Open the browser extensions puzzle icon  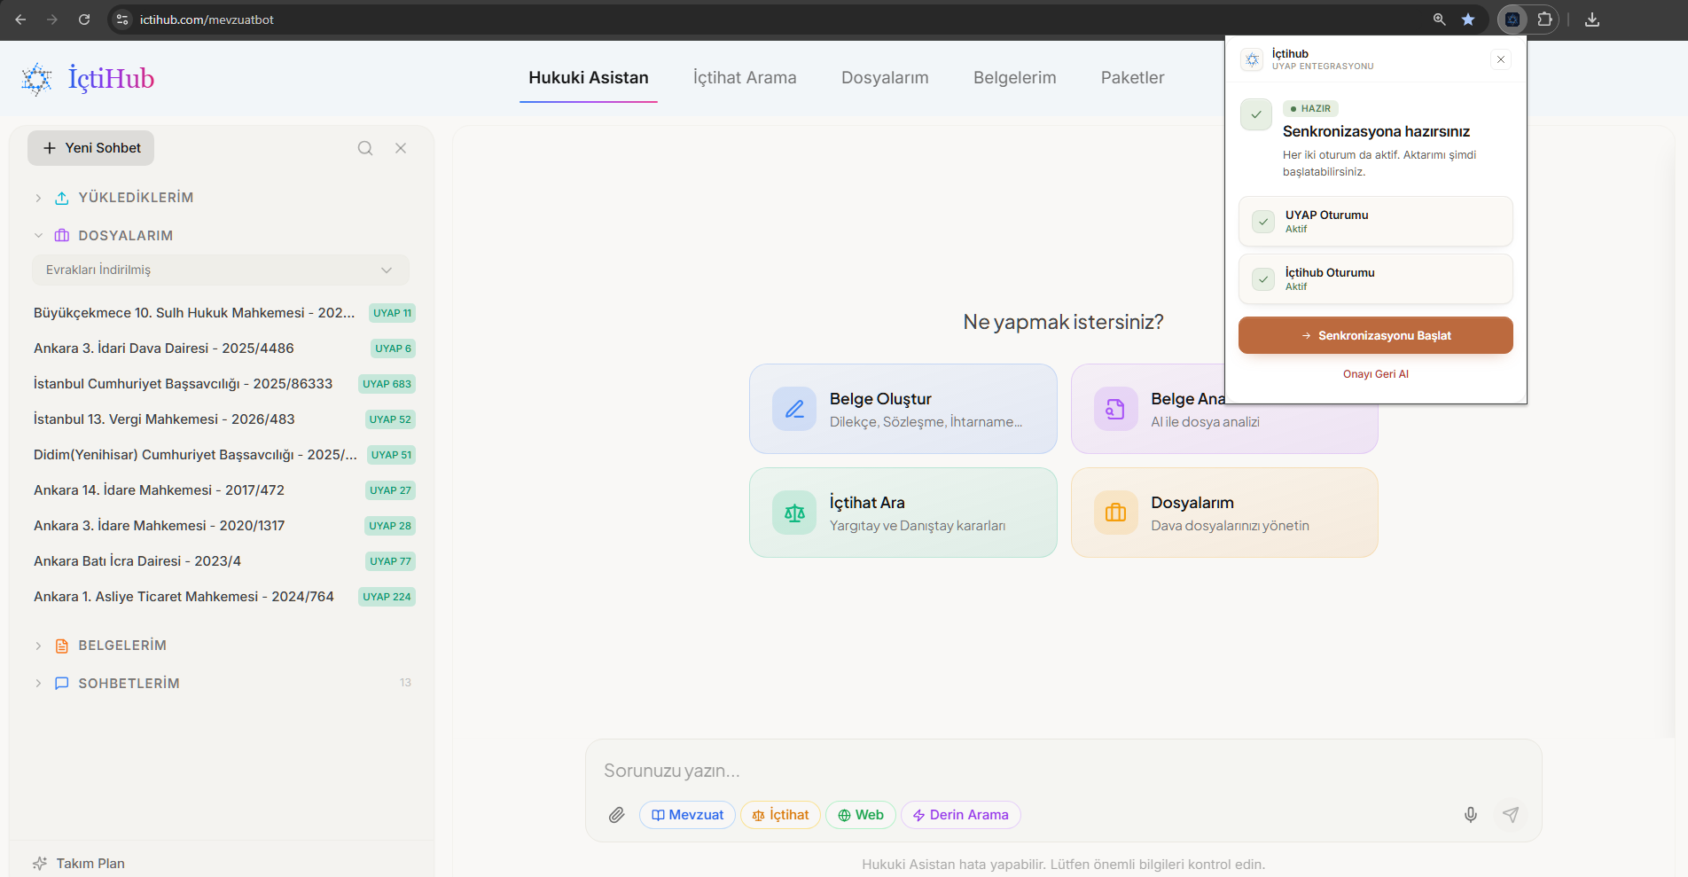coord(1545,20)
